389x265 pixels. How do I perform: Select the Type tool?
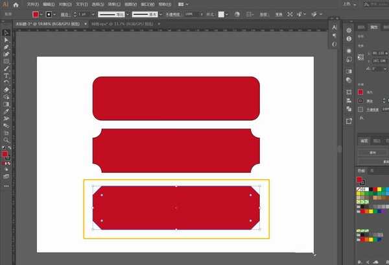6,75
